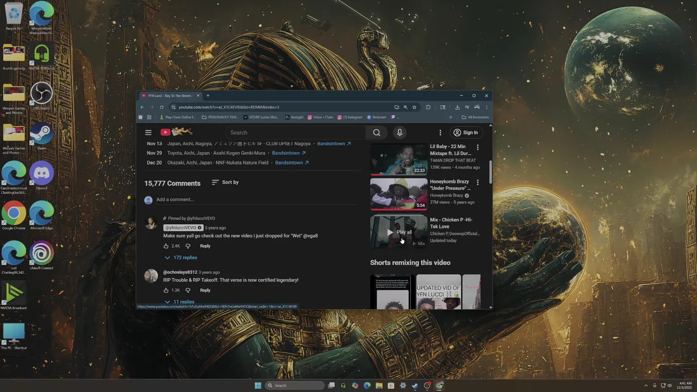Viewport: 697px width, 392px height.
Task: Open Chrome downloads icon
Action: [457, 107]
